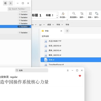Add new file manager tab
Screen dimensions: 101x101
[67, 31]
